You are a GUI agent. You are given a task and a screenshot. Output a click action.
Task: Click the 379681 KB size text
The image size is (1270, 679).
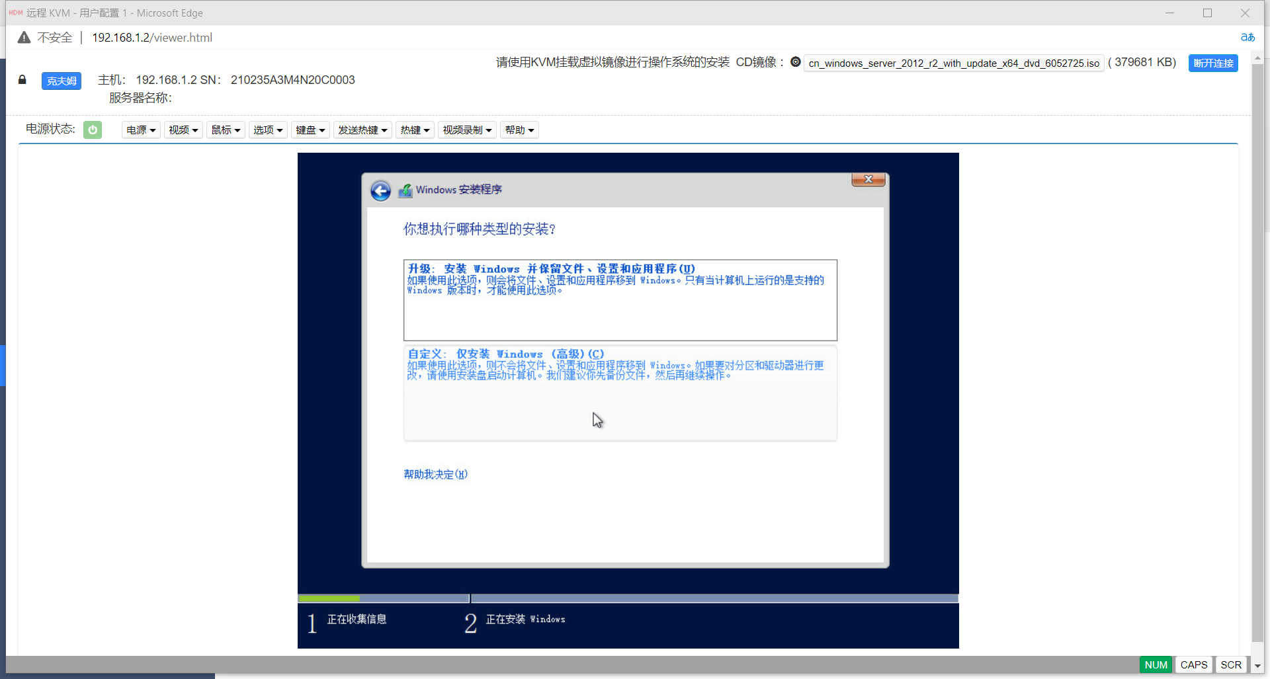pyautogui.click(x=1142, y=62)
